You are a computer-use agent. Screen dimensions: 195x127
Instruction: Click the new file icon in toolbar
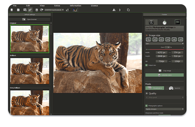click(x=12, y=10)
